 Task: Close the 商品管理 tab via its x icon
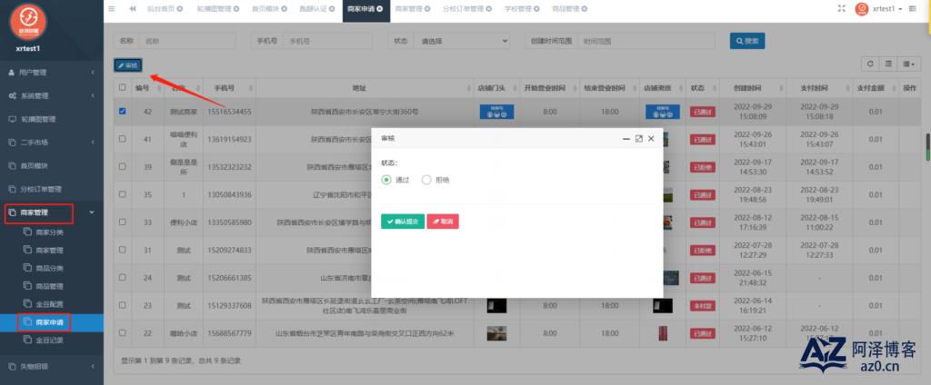(x=585, y=9)
